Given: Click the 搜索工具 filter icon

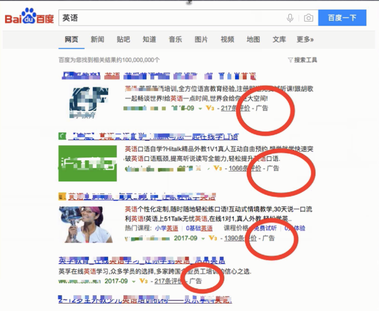Looking at the screenshot, I should click(x=290, y=60).
